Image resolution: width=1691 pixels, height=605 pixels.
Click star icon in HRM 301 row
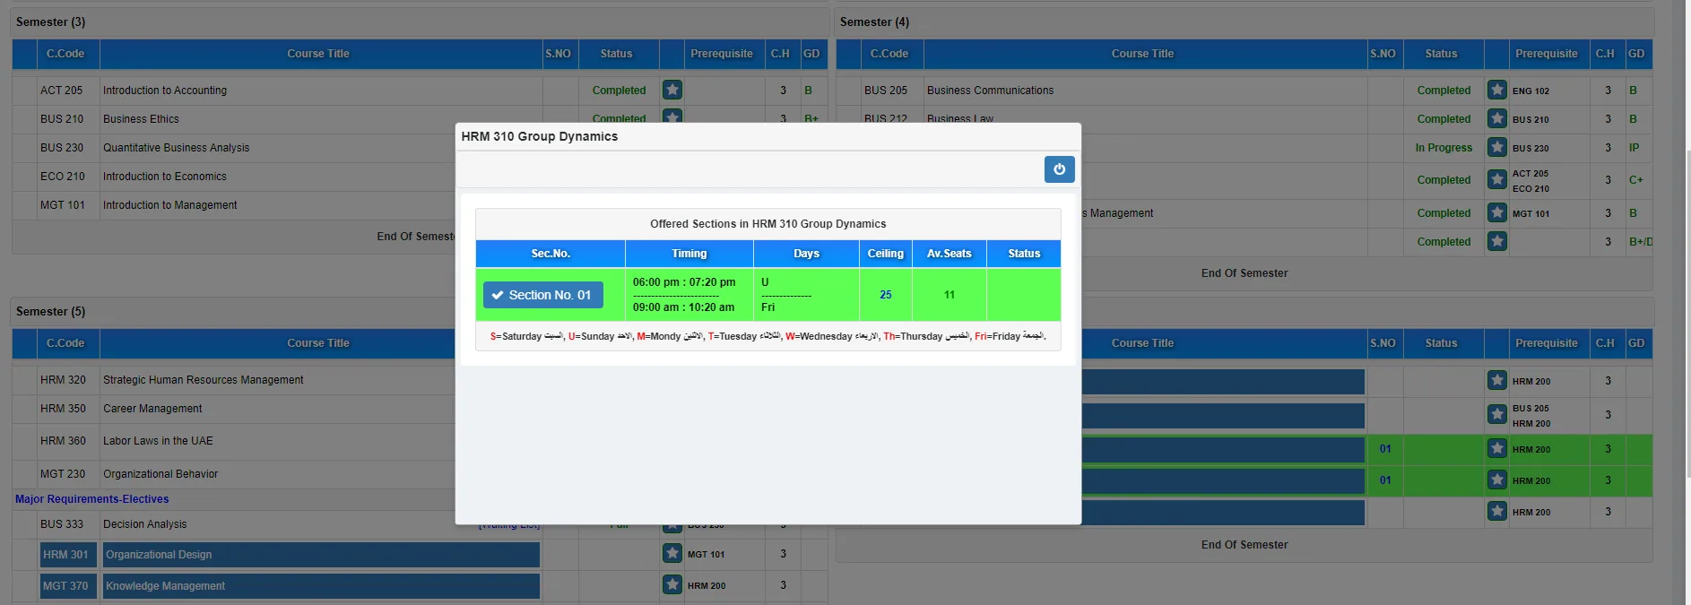672,554
